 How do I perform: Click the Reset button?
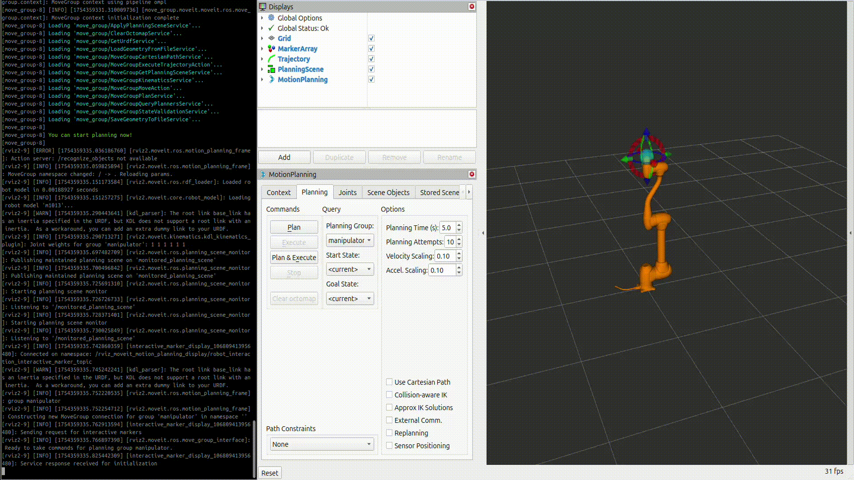pyautogui.click(x=270, y=473)
